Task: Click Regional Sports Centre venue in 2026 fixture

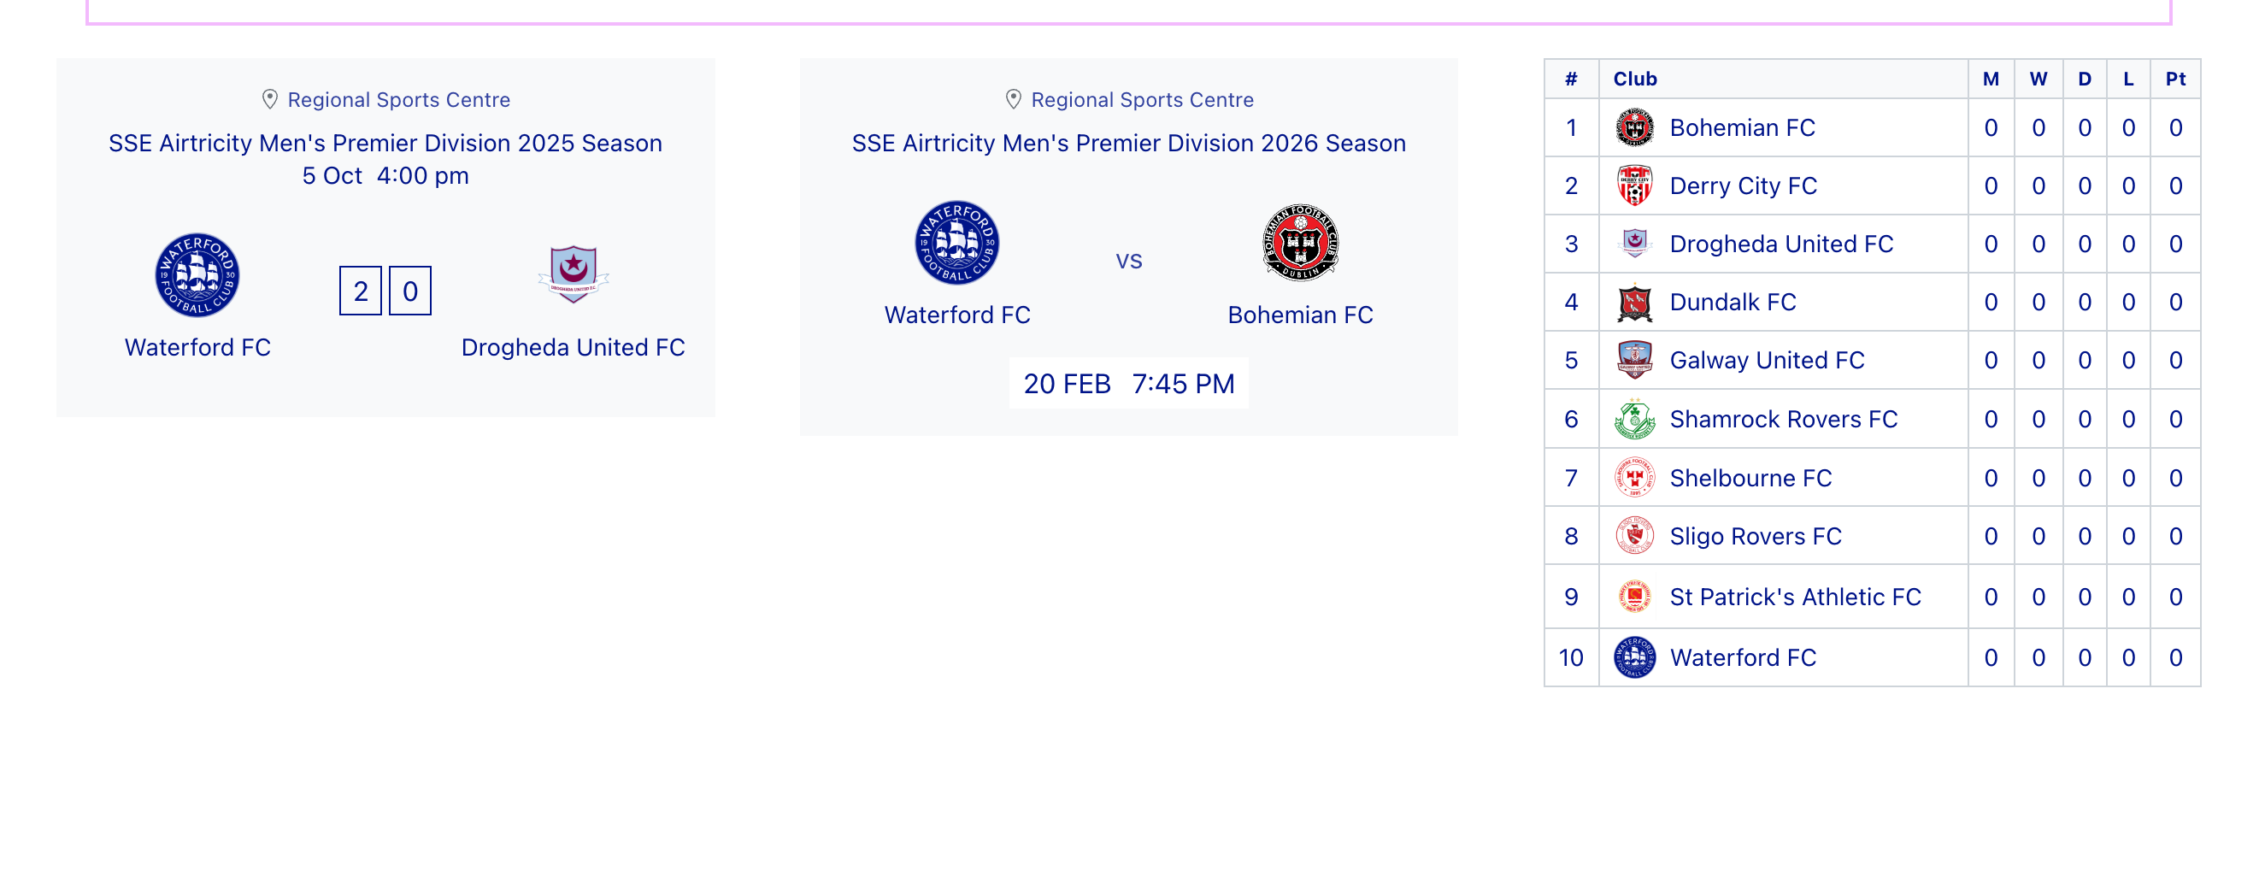Action: click(x=1141, y=100)
